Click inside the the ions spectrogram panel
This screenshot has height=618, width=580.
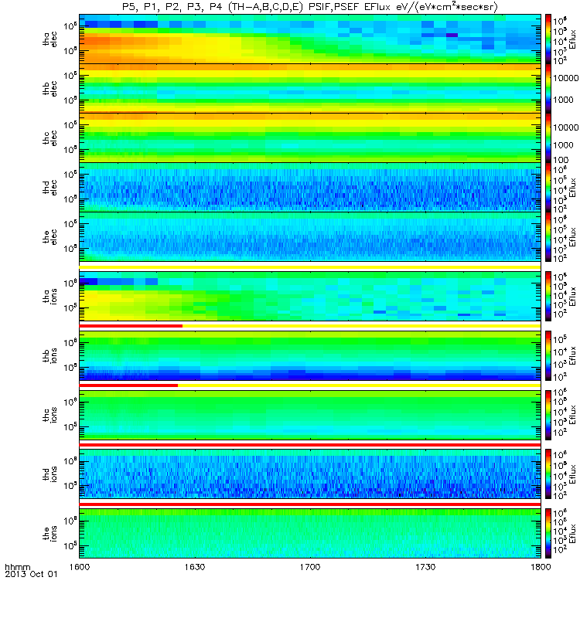click(x=310, y=533)
